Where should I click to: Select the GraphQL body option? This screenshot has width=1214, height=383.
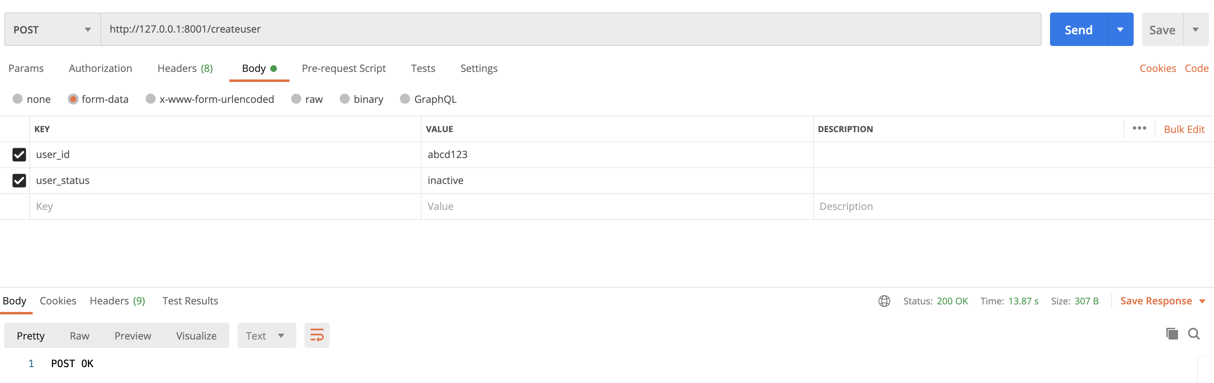(405, 99)
